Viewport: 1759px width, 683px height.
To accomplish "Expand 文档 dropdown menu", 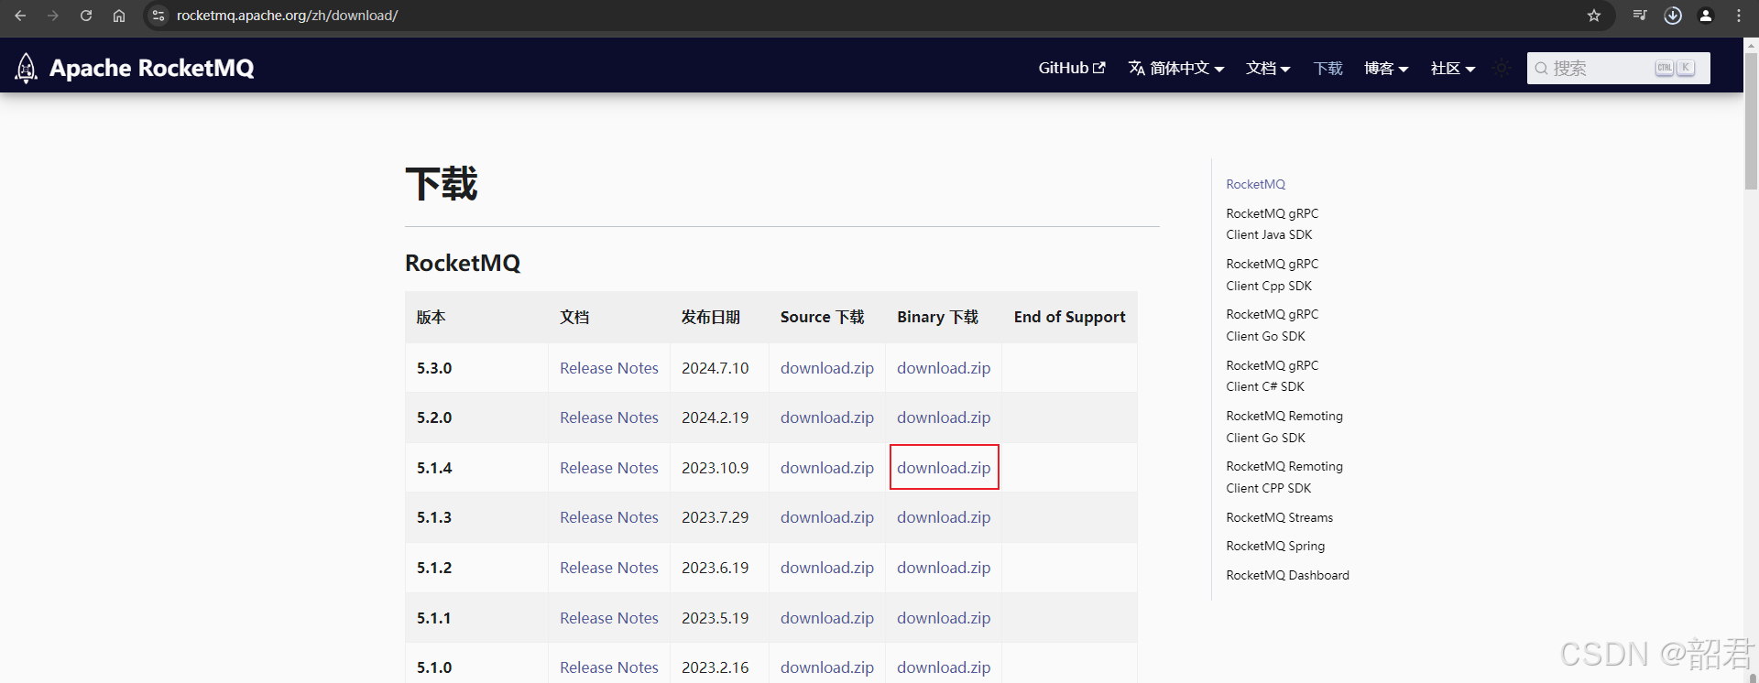I will 1268,68.
